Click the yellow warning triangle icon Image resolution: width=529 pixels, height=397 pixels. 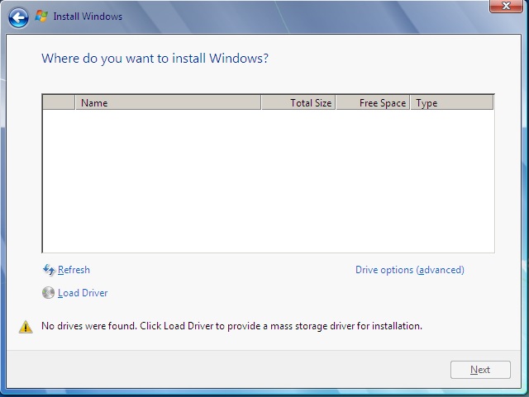point(26,327)
